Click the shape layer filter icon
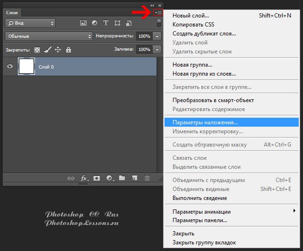Screen dimensions: 303x251 (x=116, y=23)
